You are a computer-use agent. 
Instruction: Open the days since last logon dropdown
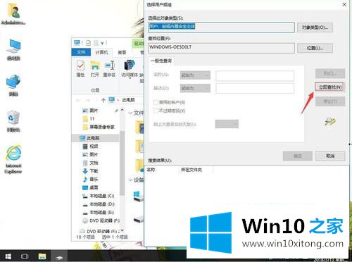pyautogui.click(x=227, y=124)
